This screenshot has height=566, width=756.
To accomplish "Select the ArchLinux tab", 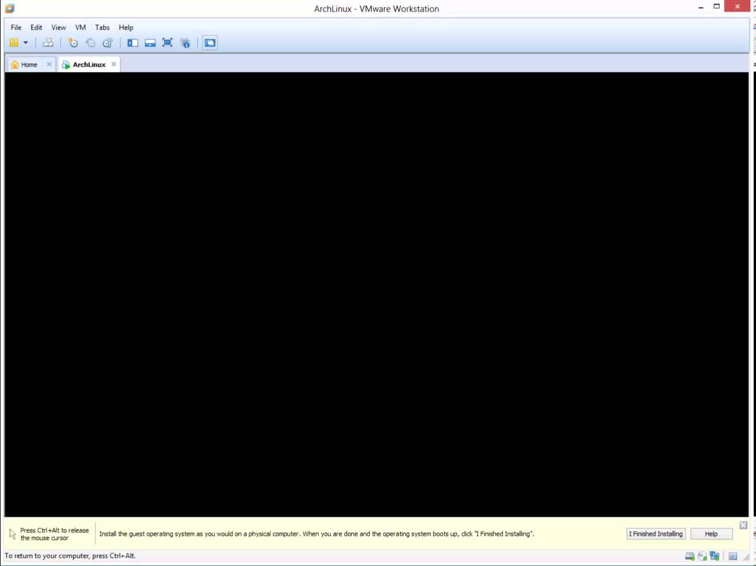I will pyautogui.click(x=87, y=64).
